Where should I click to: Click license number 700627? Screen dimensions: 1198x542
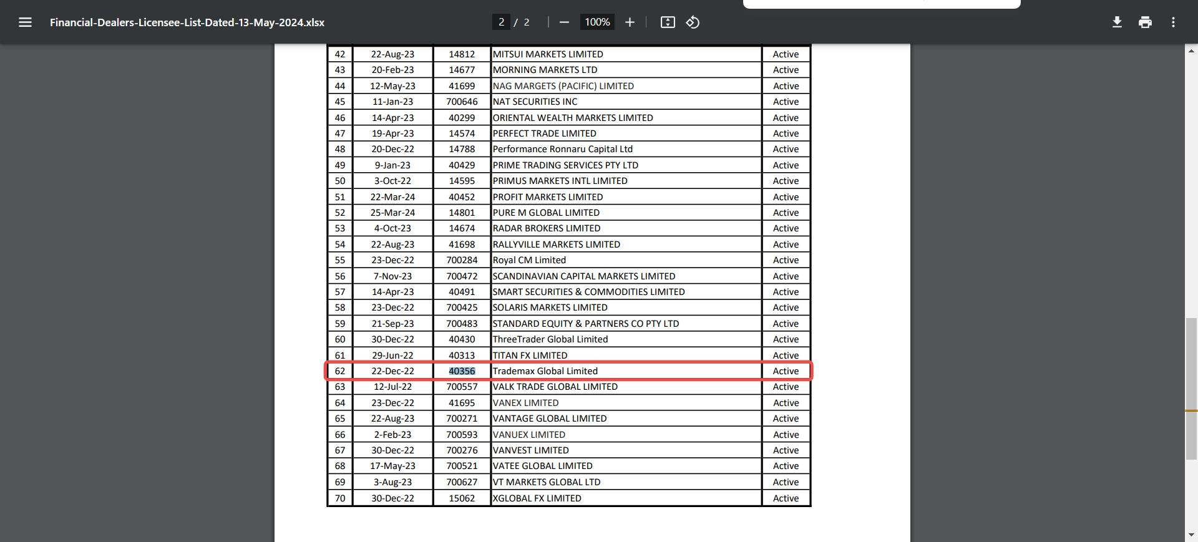(x=462, y=482)
